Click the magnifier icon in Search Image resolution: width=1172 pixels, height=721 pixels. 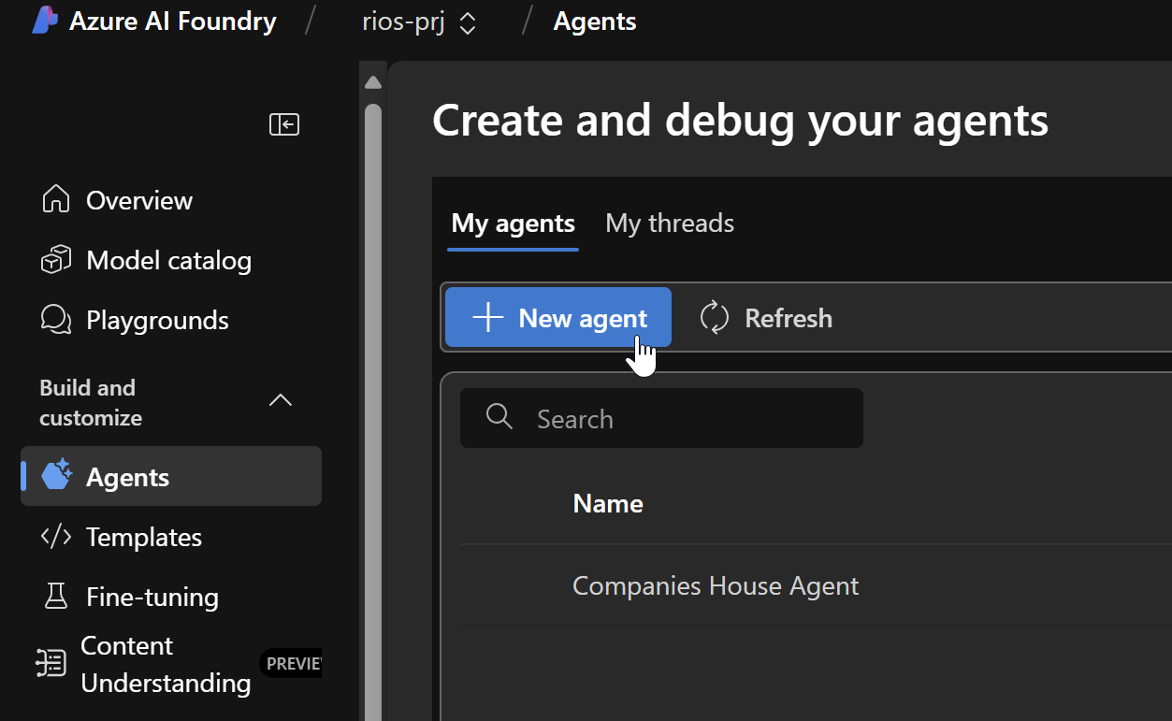499,417
